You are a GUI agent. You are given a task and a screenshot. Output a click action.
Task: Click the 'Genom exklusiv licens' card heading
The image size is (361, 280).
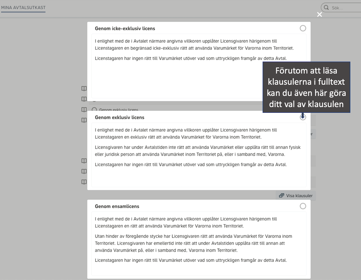click(x=119, y=117)
